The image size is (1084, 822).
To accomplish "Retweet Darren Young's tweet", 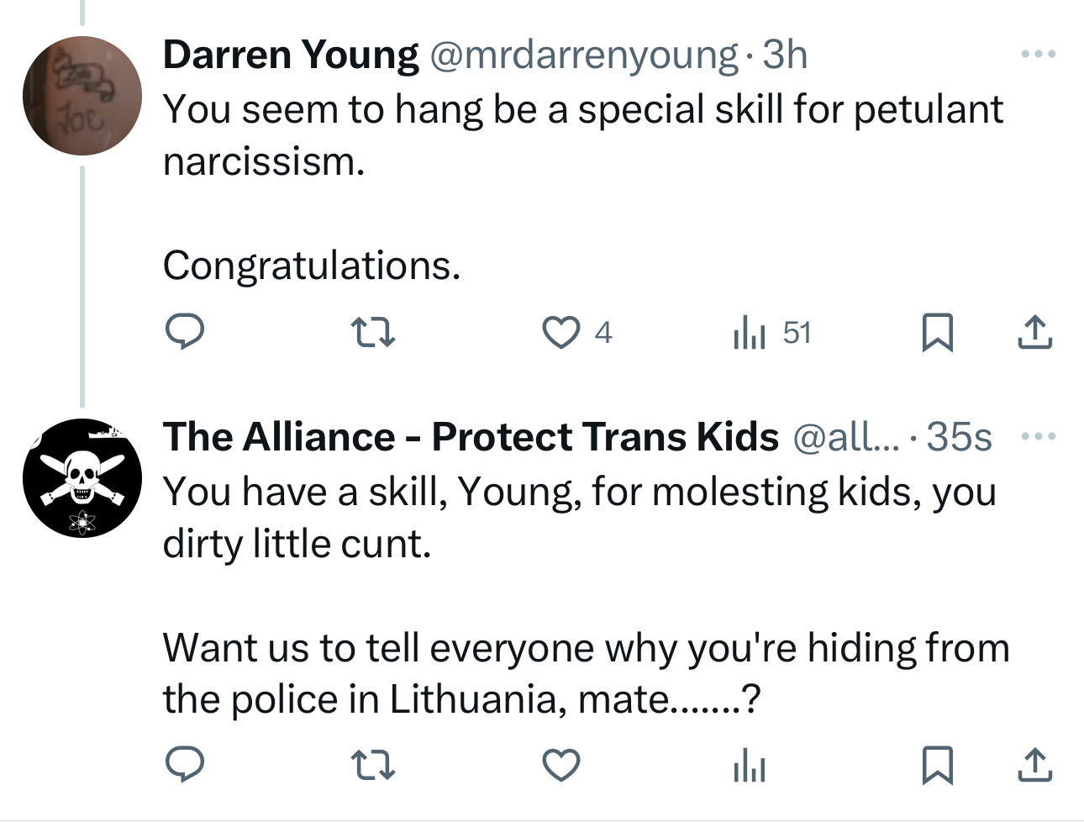I will (372, 332).
